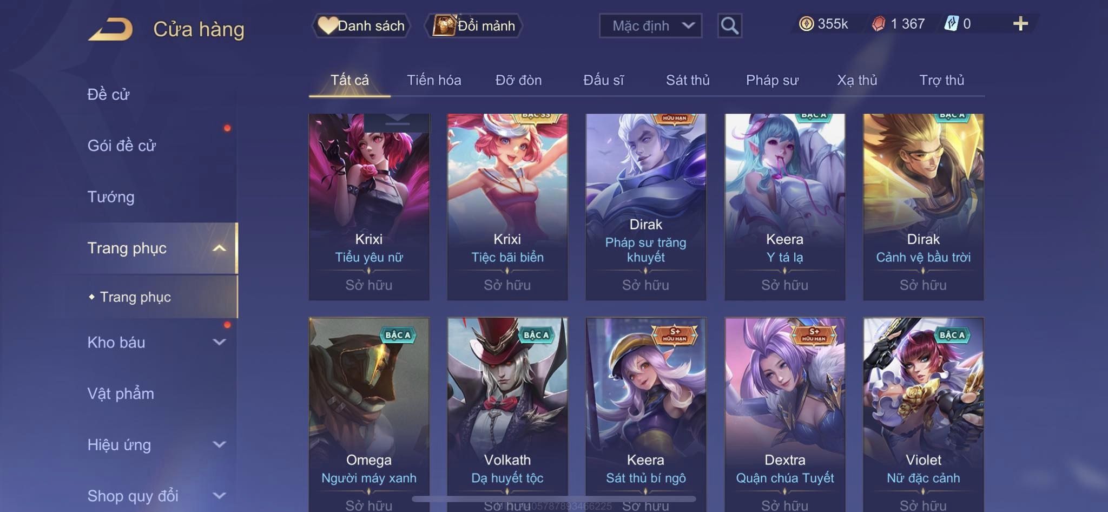Open Đổi mảnh fragment exchange chest
Screen dimensions: 1108x512
click(x=474, y=25)
